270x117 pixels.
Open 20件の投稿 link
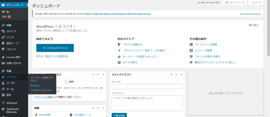(44, 115)
